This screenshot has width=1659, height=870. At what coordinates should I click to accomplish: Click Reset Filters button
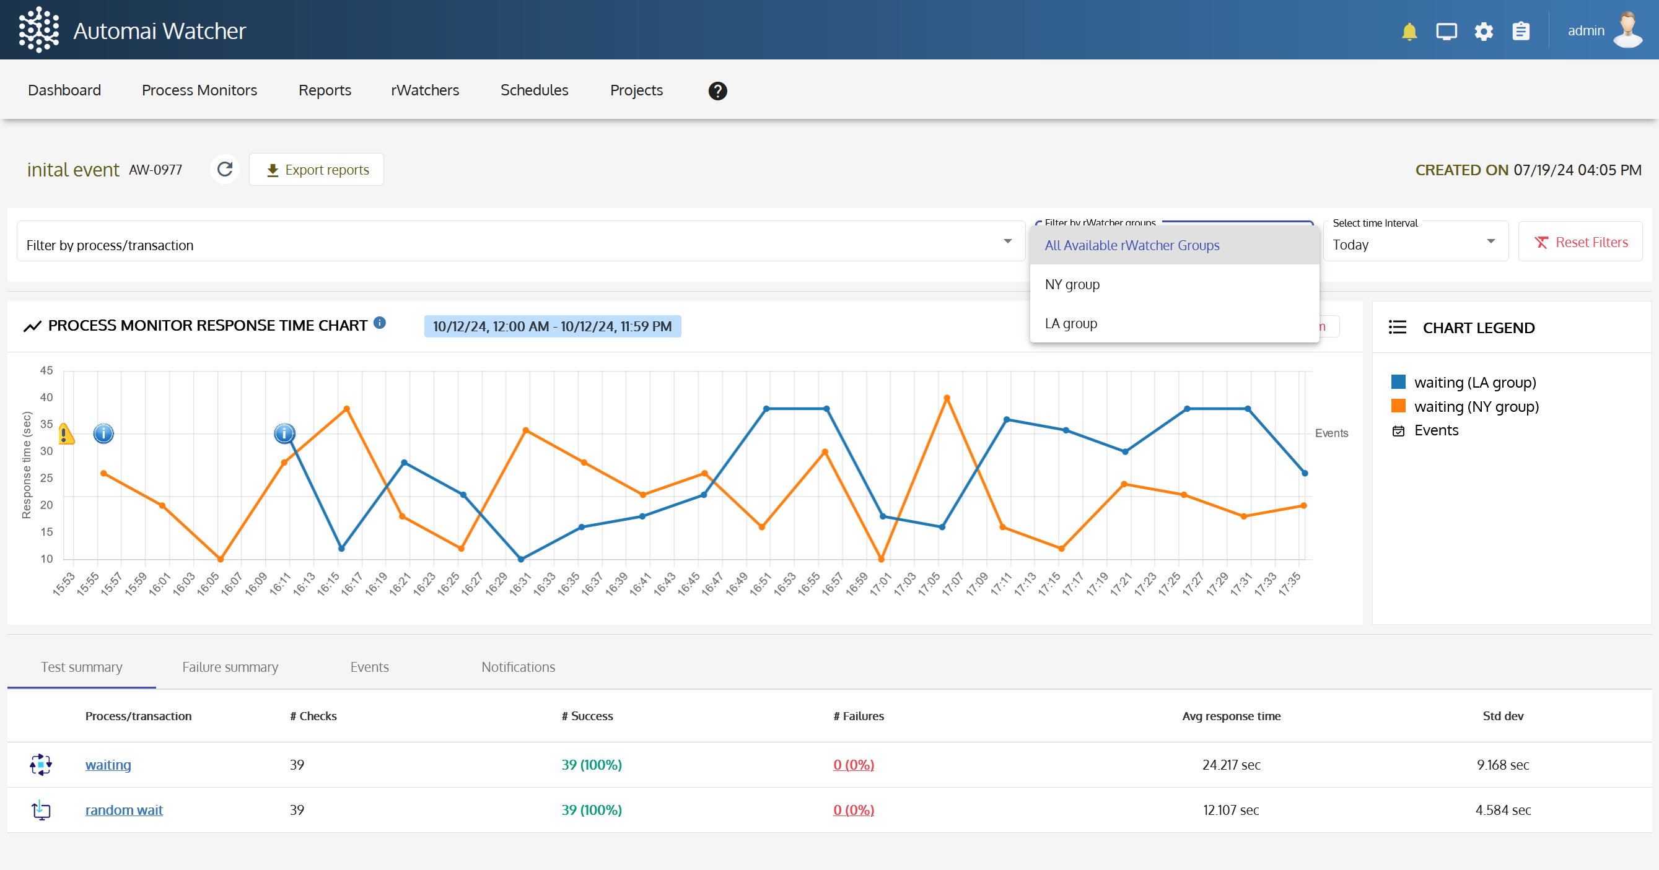click(1580, 241)
